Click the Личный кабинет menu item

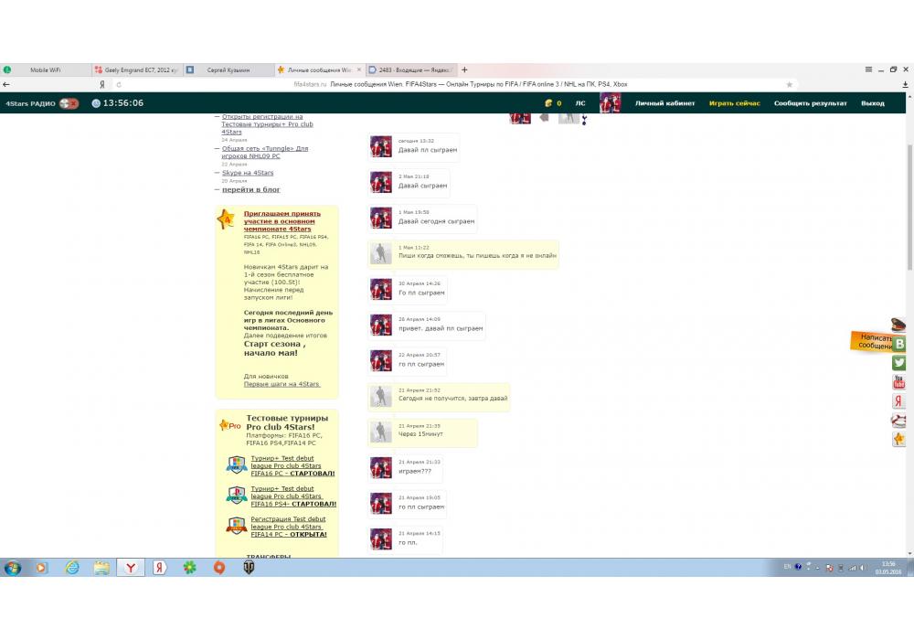click(x=665, y=103)
